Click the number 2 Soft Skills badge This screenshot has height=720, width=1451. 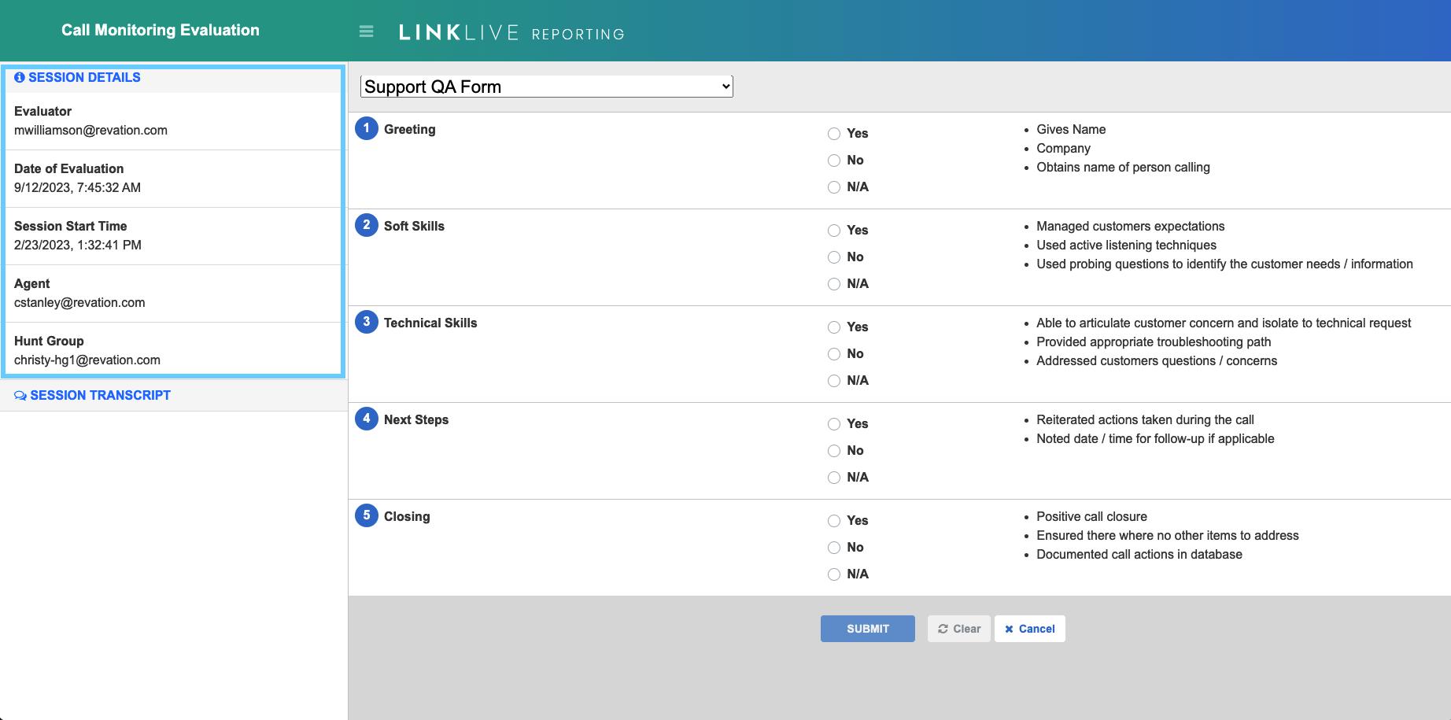pyautogui.click(x=366, y=225)
